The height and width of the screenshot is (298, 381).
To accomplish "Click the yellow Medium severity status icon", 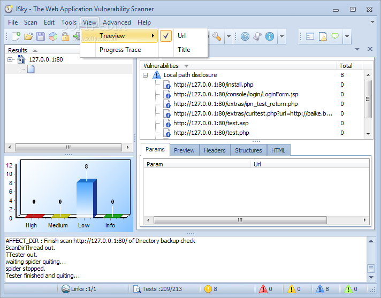I will pyautogui.click(x=292, y=289).
